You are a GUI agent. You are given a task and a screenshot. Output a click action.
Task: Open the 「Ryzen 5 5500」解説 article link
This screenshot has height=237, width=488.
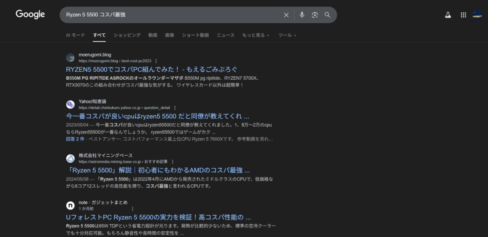[x=158, y=170]
